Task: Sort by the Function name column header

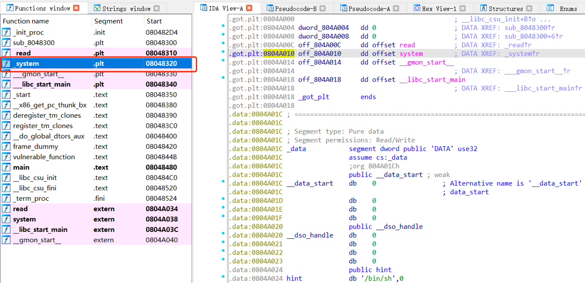Action: (26, 21)
